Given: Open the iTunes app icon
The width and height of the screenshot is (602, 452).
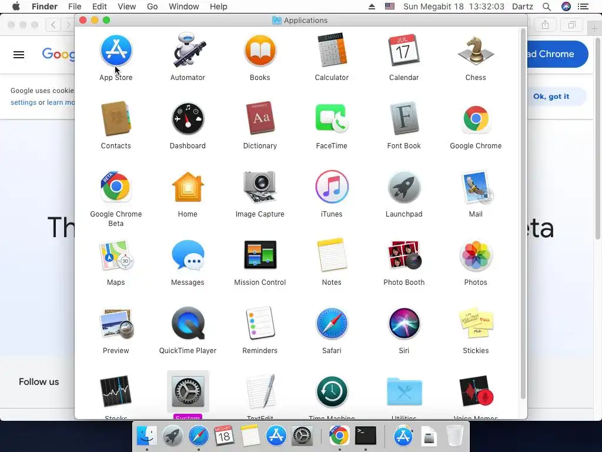Looking at the screenshot, I should point(332,187).
